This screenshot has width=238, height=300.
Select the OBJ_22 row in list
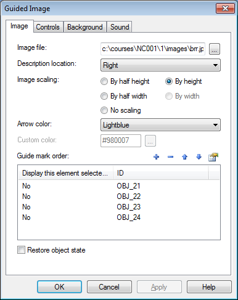click(x=119, y=197)
